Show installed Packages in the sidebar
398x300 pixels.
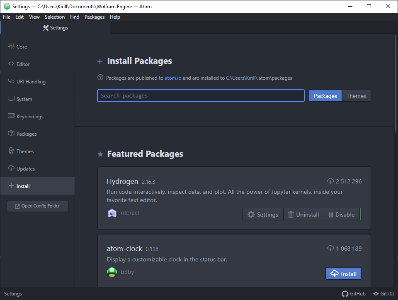pyautogui.click(x=38, y=134)
